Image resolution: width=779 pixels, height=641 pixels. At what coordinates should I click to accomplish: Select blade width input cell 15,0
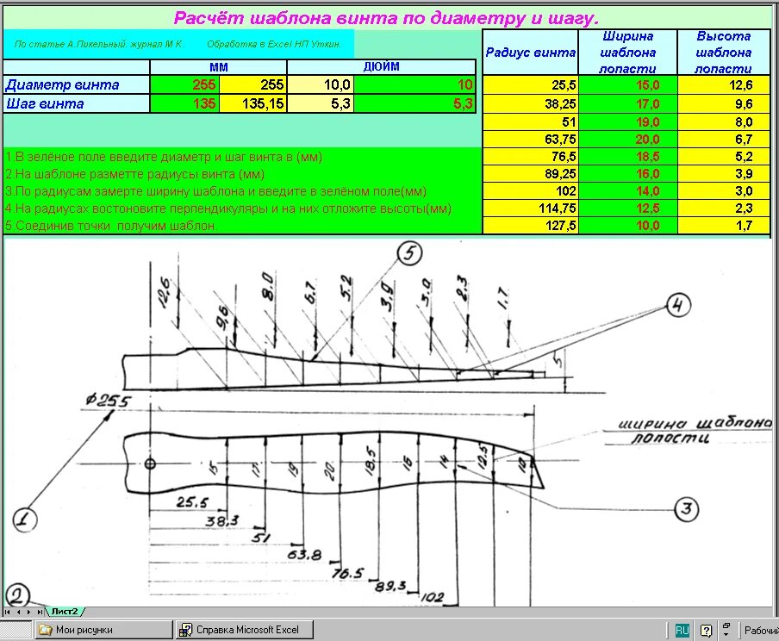(628, 85)
